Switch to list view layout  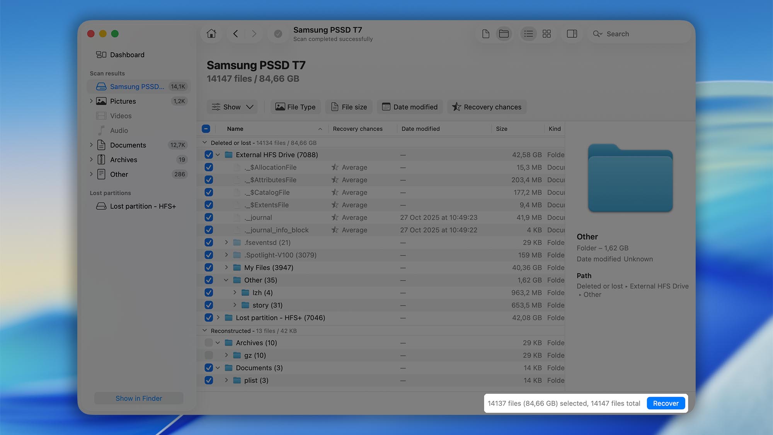click(x=528, y=34)
